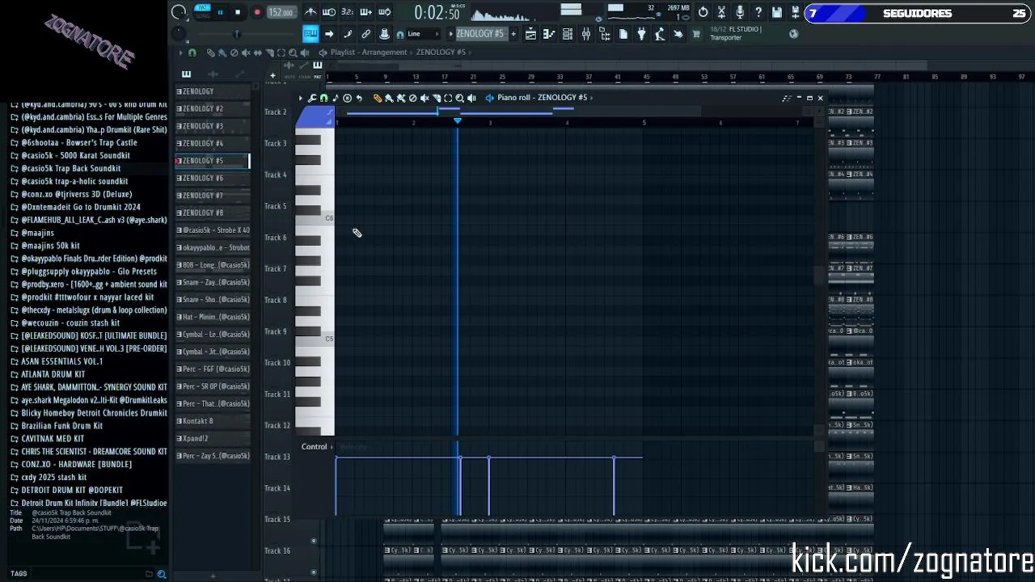Image resolution: width=1035 pixels, height=582 pixels.
Task: Open the channel rack icon
Action: pos(568,34)
